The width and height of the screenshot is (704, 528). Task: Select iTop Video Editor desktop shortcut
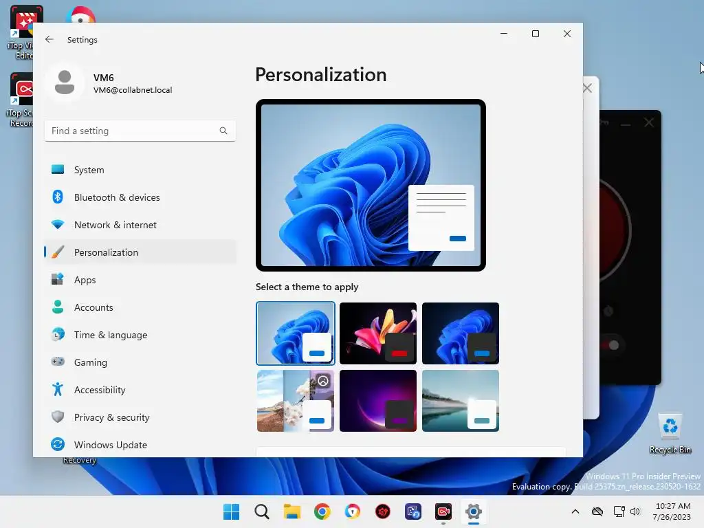click(x=21, y=32)
